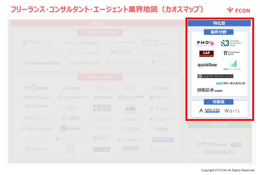Select the デジタル人材バンク logo

(131, 140)
